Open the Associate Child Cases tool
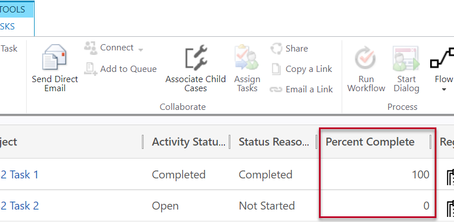The height and width of the screenshot is (222, 454). (x=196, y=58)
